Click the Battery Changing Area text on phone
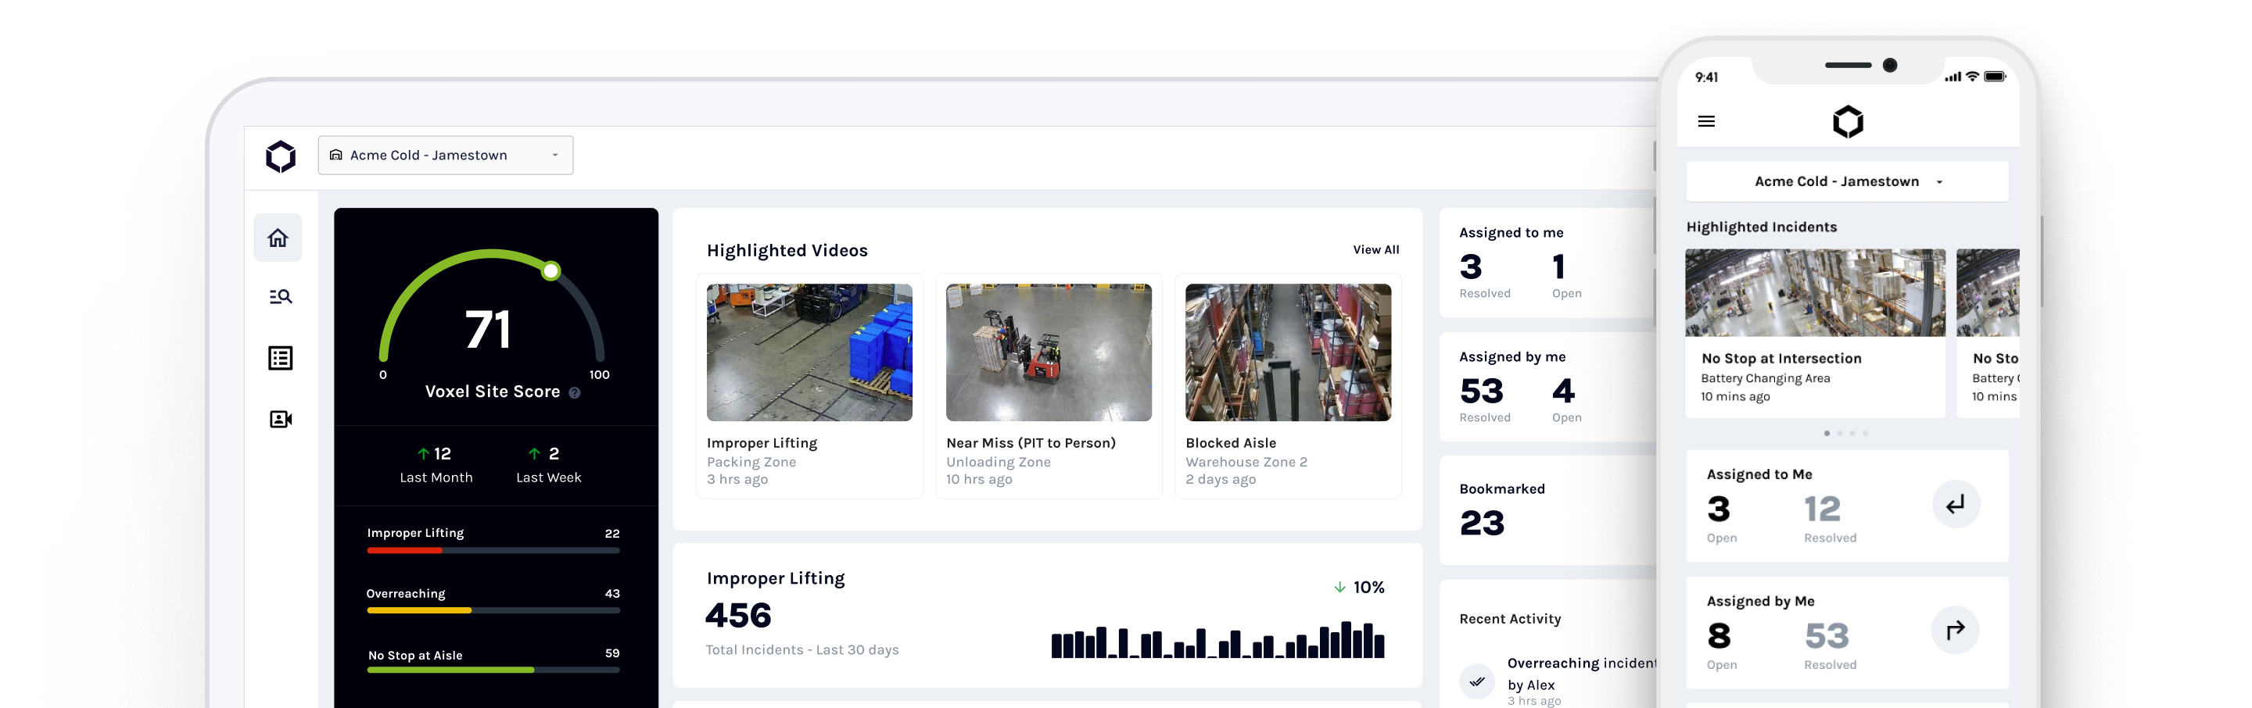Viewport: 2252px width, 708px height. click(1765, 378)
